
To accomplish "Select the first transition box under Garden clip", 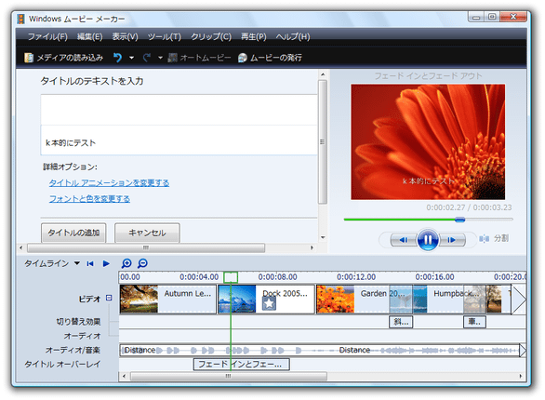I will (x=401, y=322).
